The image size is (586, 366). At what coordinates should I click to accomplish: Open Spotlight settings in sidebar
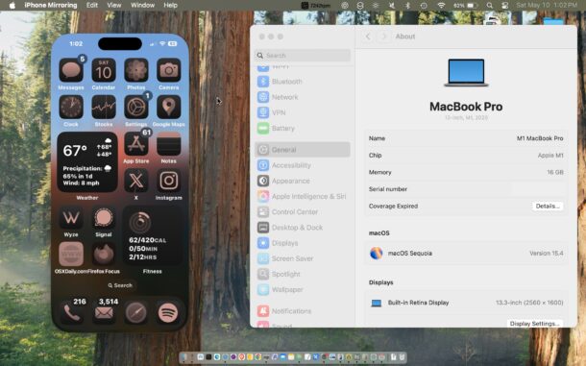[303, 274]
